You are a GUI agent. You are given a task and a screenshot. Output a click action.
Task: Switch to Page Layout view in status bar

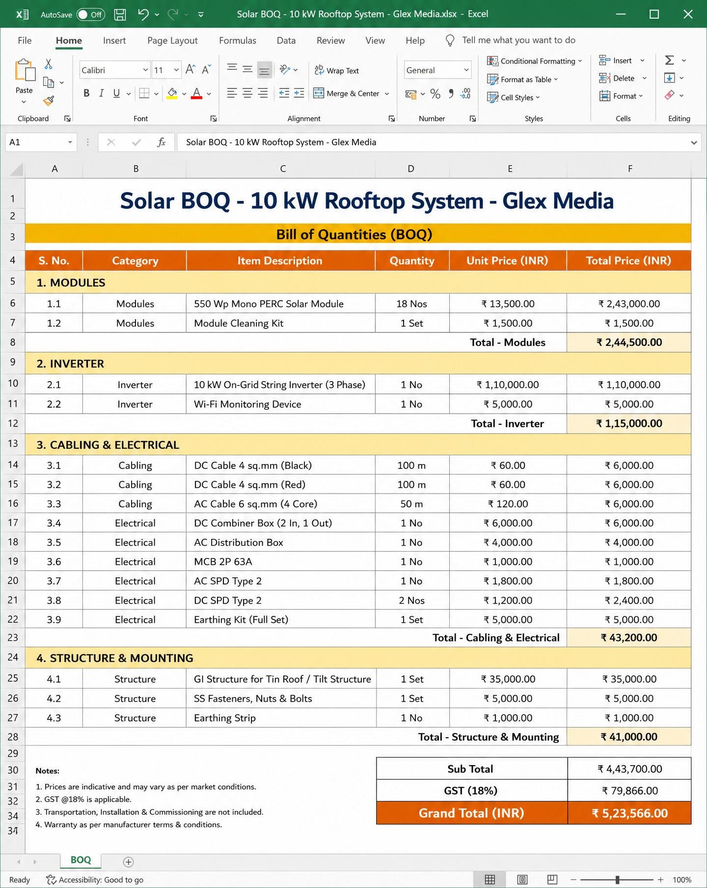(522, 880)
